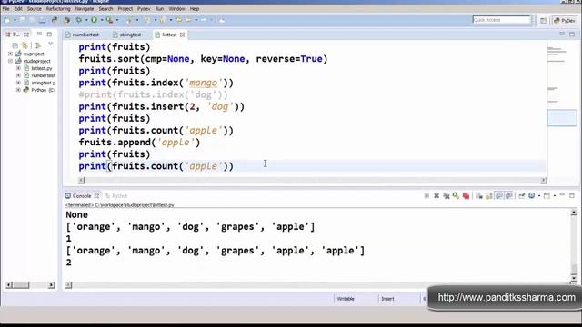Viewport: 582px width, 327px height.
Task: Expand the Python interpreter tree node
Action: click(18, 90)
